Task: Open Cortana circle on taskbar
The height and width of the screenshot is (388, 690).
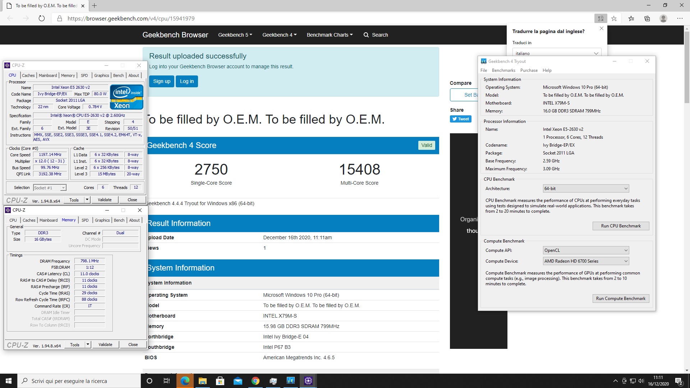Action: tap(149, 381)
